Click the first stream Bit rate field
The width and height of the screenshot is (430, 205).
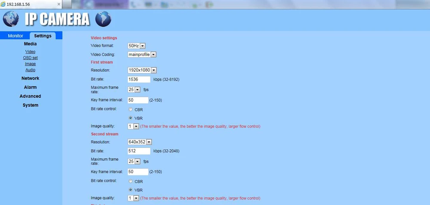[139, 79]
